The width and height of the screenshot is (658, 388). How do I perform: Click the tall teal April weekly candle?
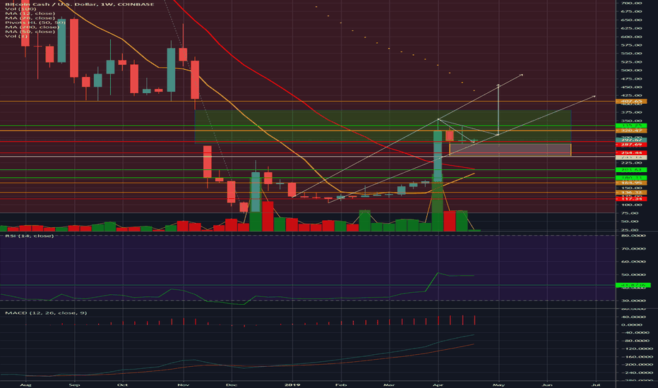point(438,156)
